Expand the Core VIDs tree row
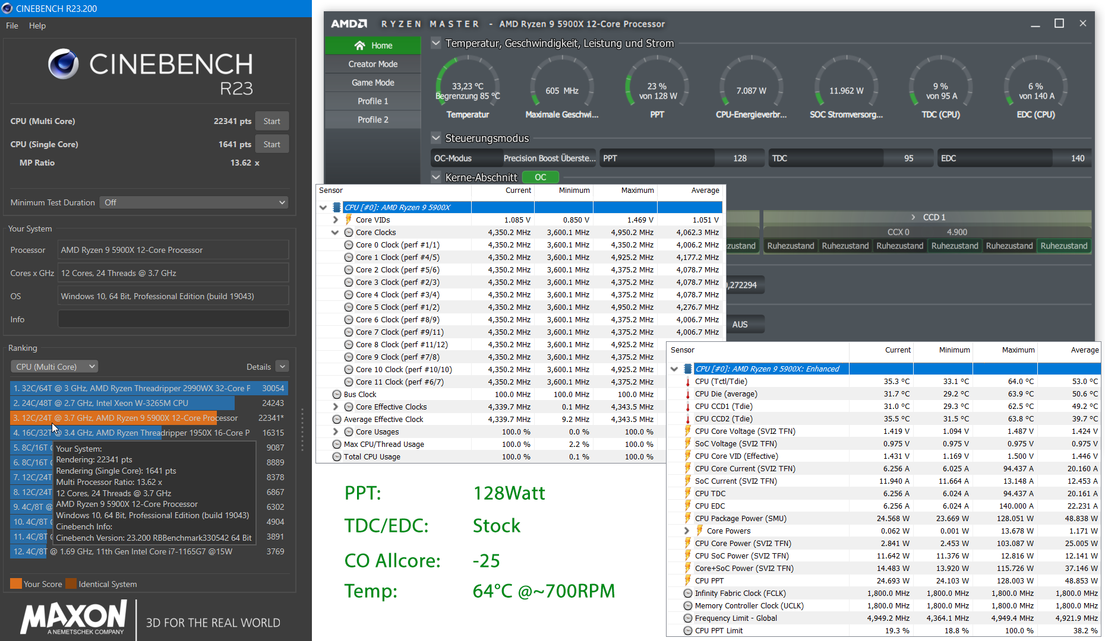Screen dimensions: 1105x641 336,220
